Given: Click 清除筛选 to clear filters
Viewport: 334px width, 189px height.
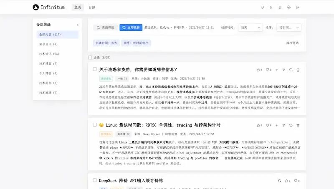Looking at the screenshot, I should tap(292, 43).
